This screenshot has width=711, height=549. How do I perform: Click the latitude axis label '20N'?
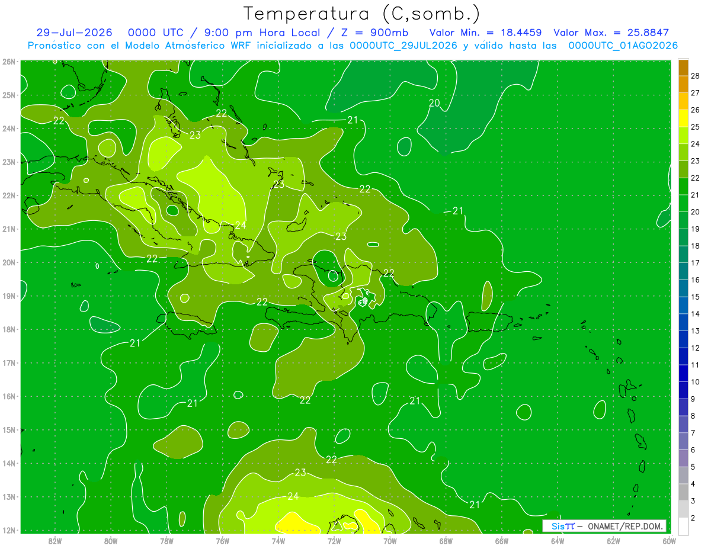[9, 262]
